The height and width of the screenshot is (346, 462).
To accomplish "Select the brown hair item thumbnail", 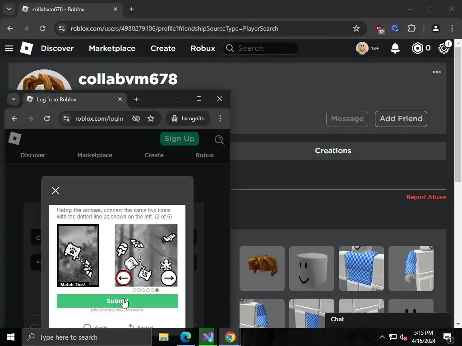I will [262, 269].
